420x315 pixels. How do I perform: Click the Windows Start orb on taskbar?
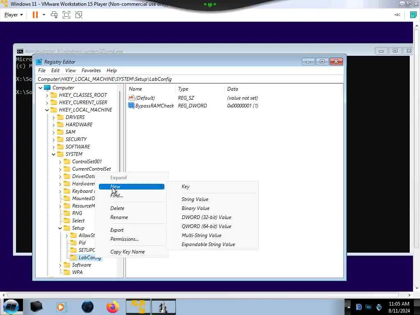coord(11,307)
